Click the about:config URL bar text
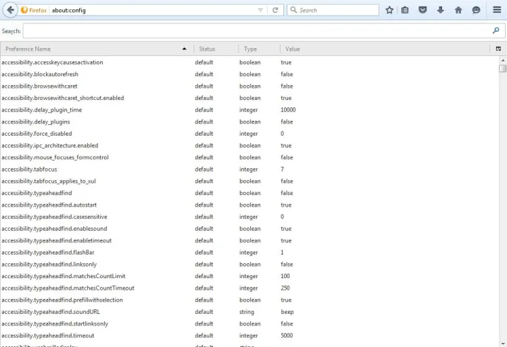This screenshot has width=507, height=347. tap(68, 10)
